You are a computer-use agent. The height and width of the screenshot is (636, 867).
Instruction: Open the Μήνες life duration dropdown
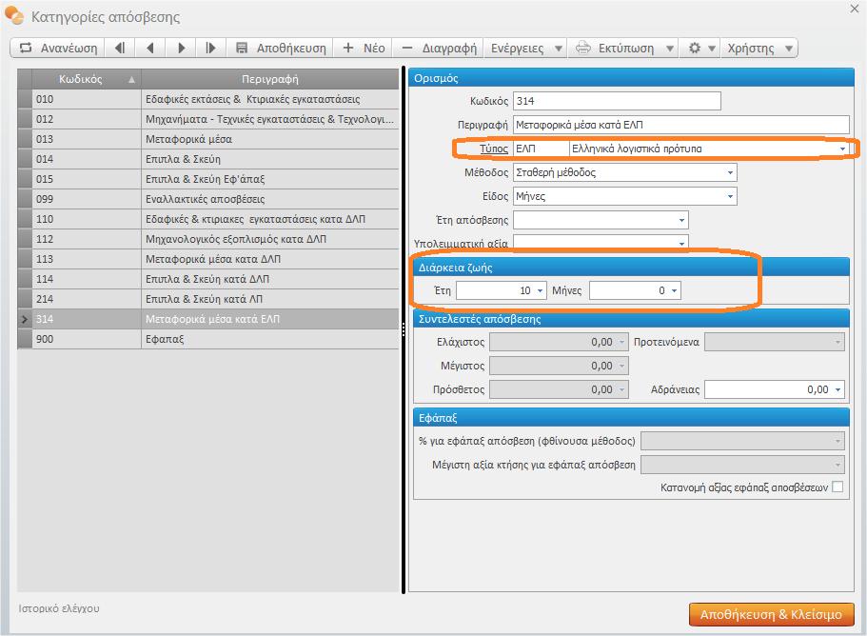pyautogui.click(x=674, y=290)
